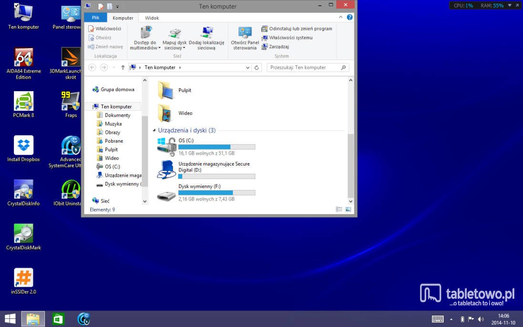Toggle checkbox on Ten komputer desktop icon
The width and height of the screenshot is (523, 327).
tap(17, 5)
